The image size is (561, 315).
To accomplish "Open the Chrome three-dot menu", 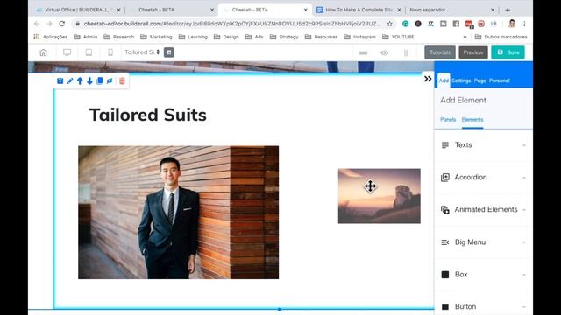I will pyautogui.click(x=524, y=24).
